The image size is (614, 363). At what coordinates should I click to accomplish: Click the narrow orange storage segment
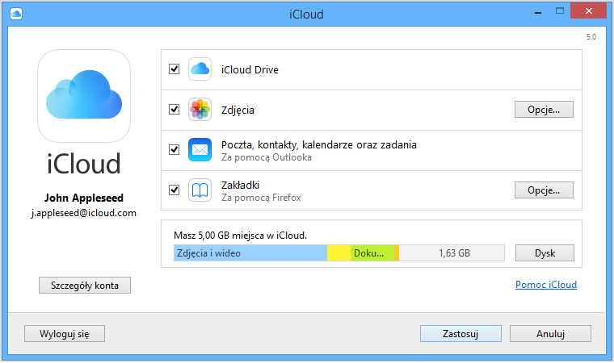pos(397,253)
